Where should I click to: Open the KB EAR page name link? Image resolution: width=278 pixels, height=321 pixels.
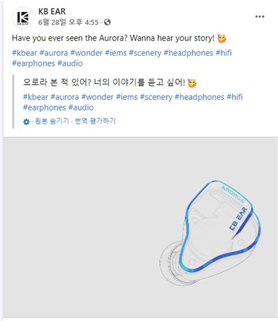coord(52,12)
